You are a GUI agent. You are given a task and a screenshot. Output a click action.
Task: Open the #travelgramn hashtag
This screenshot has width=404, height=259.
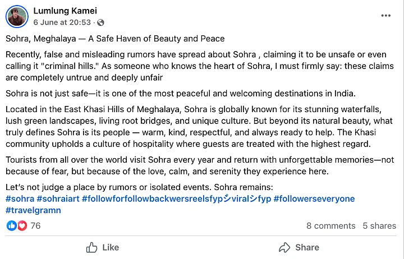(33, 211)
